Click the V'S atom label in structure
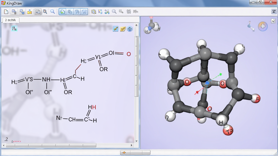278x156 pixels. point(29,79)
